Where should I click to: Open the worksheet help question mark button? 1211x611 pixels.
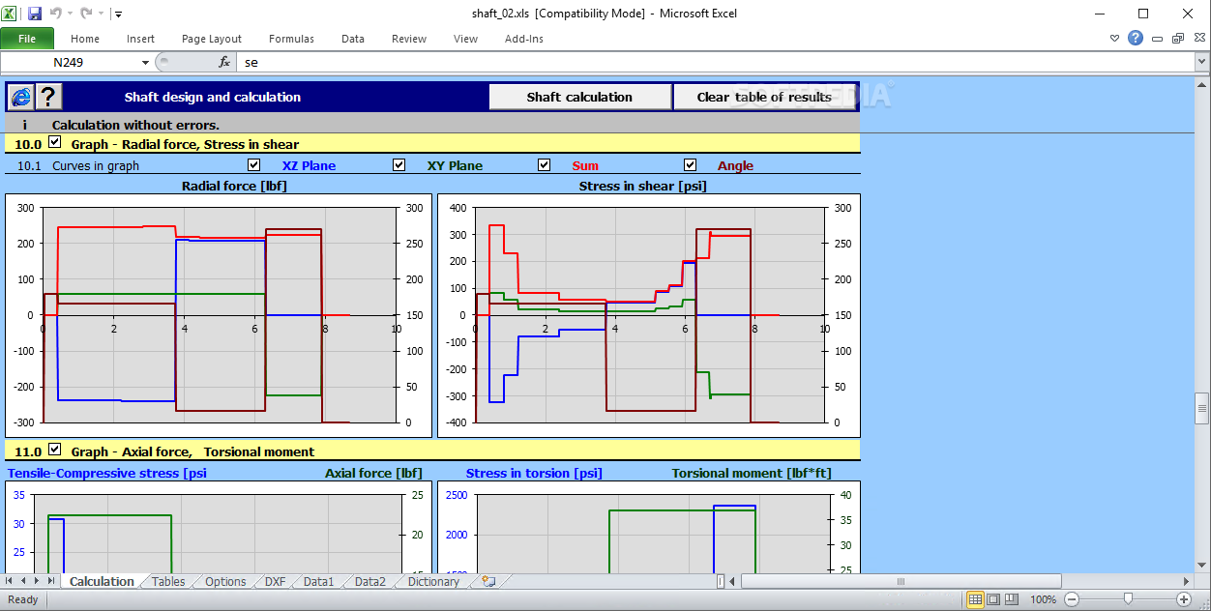[48, 97]
